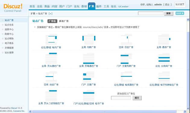Viewport: 190px width, 113px height.
Task: Open 全局 页尾通栏广告 ad slot icon
Action: (89, 58)
